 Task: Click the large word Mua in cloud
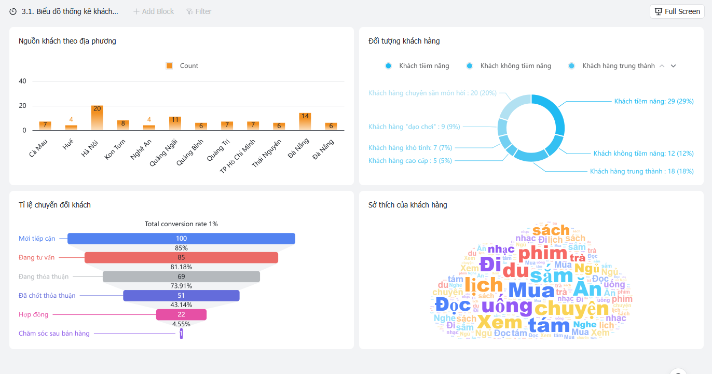[x=532, y=290]
